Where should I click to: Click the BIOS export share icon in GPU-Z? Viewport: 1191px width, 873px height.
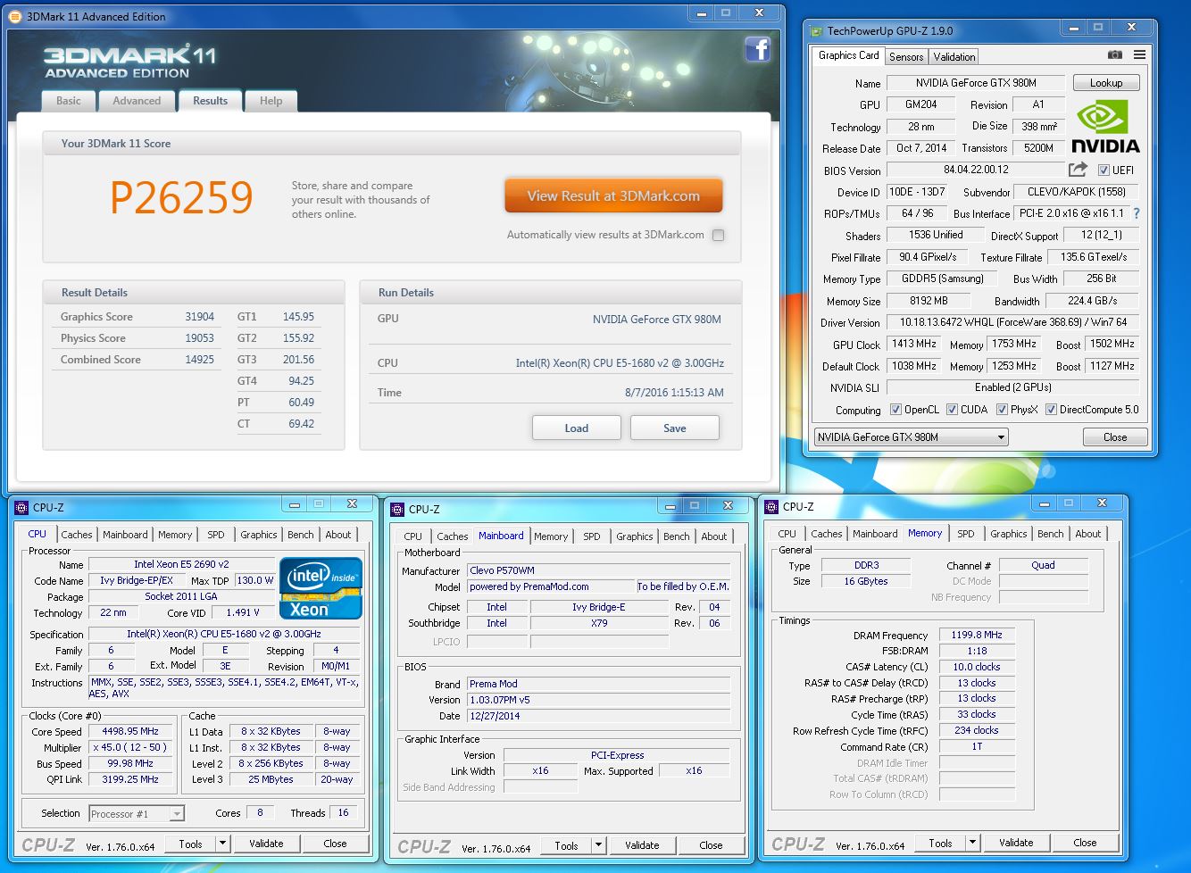[1078, 170]
